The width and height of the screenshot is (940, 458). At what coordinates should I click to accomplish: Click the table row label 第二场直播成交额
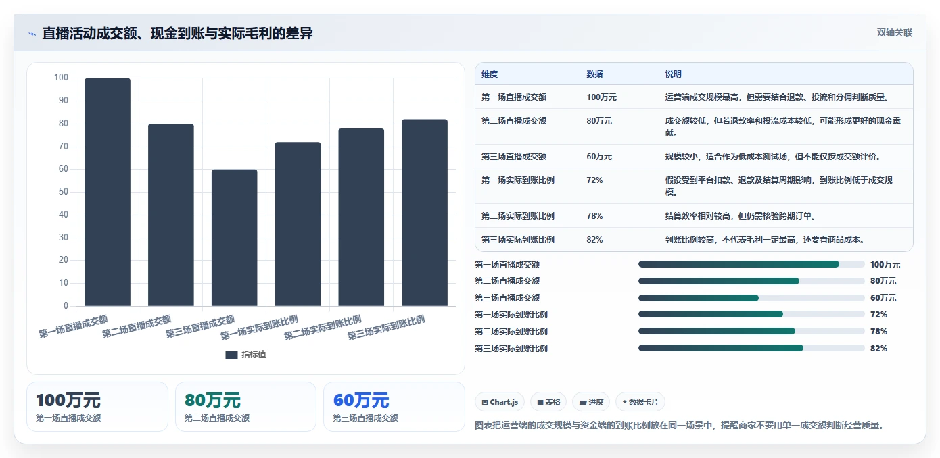514,121
